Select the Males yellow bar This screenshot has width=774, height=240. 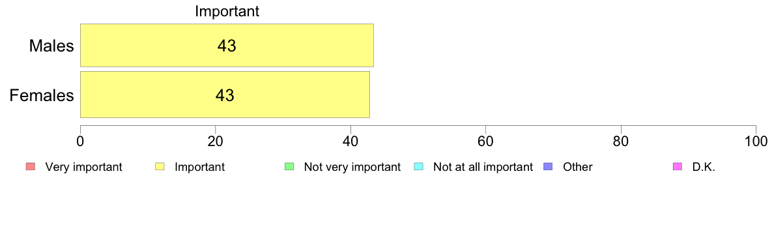(x=227, y=45)
